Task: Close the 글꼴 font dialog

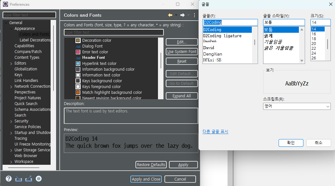Action: tap(331, 4)
